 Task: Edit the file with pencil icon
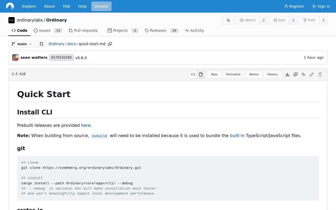click(x=312, y=75)
